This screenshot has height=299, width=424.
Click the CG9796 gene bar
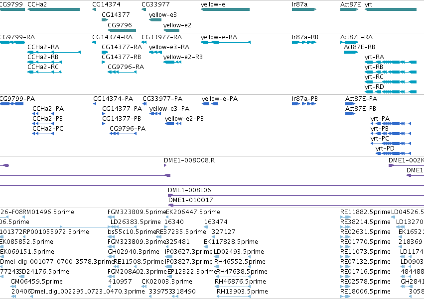122,30
